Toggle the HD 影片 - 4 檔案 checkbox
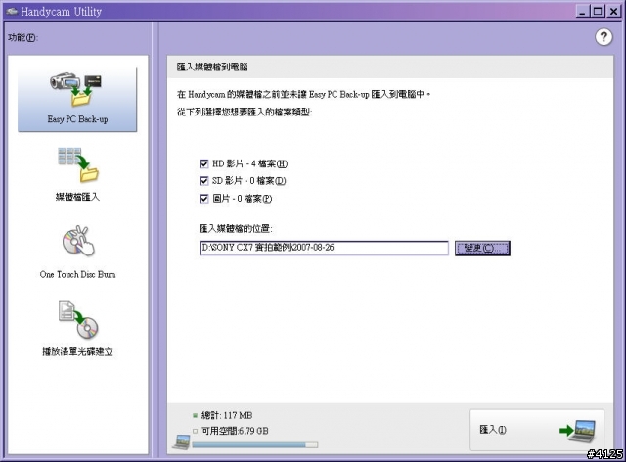The image size is (626, 462). click(x=204, y=163)
